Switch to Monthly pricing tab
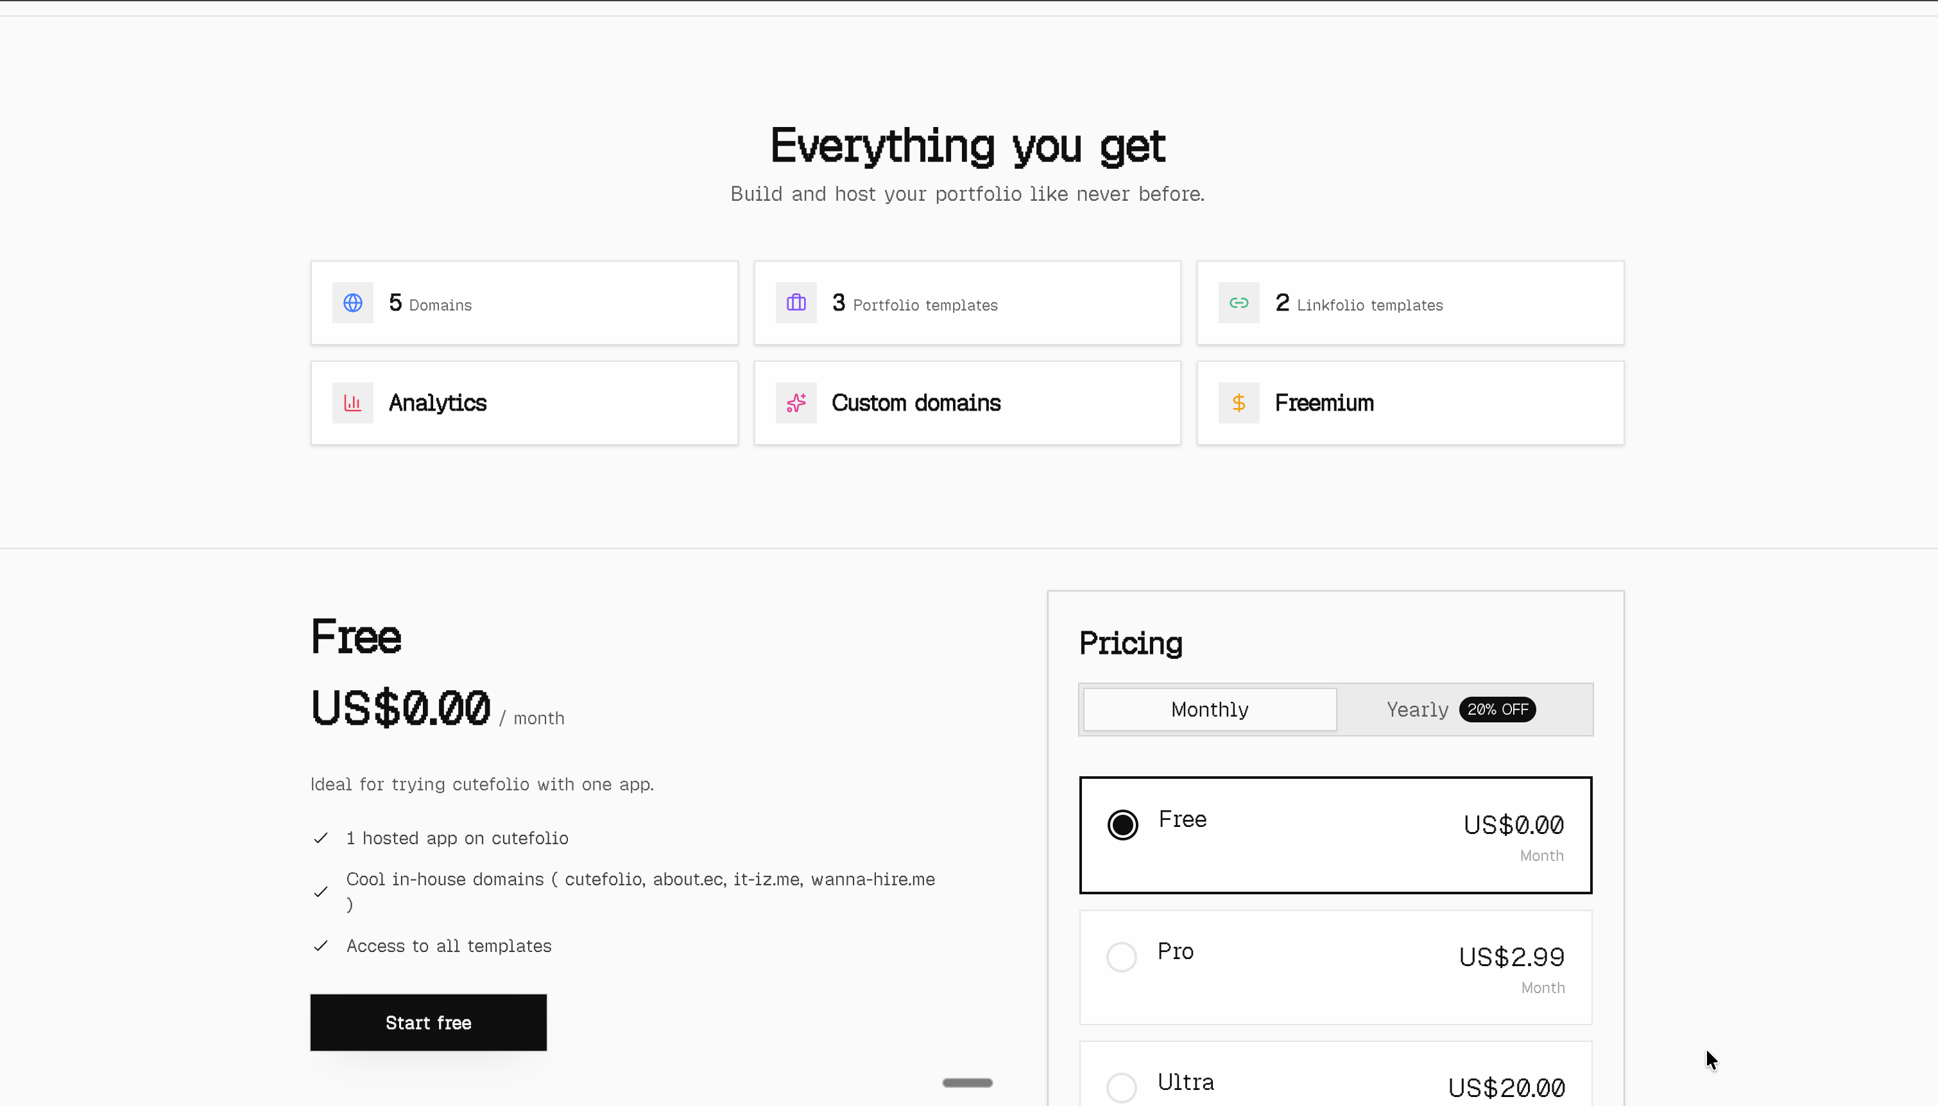Screen dimensions: 1938x1106 1210,710
